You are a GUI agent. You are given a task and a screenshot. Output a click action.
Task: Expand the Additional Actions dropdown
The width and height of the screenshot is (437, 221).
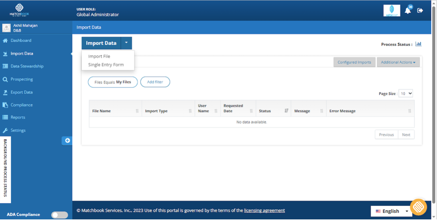point(398,62)
